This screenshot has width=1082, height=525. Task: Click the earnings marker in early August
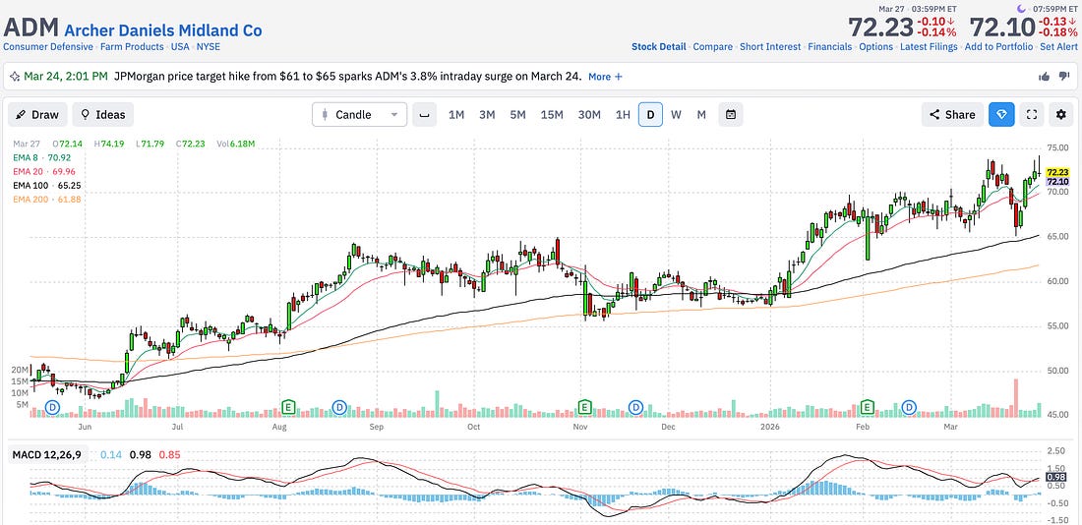click(289, 408)
